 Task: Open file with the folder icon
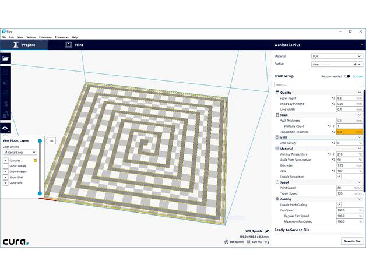point(5,58)
